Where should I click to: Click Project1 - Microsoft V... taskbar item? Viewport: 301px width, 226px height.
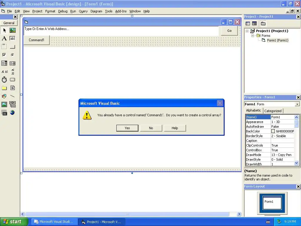tap(102, 222)
